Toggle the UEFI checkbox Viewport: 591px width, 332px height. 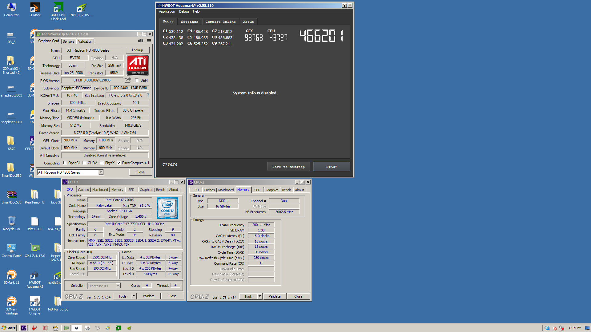(x=137, y=81)
